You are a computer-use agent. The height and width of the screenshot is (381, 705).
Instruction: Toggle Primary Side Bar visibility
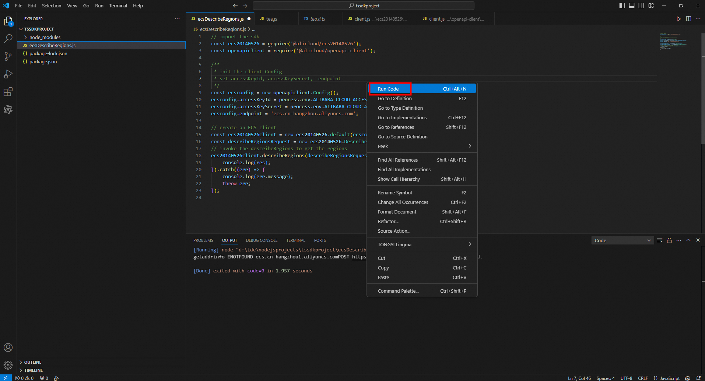click(x=622, y=6)
